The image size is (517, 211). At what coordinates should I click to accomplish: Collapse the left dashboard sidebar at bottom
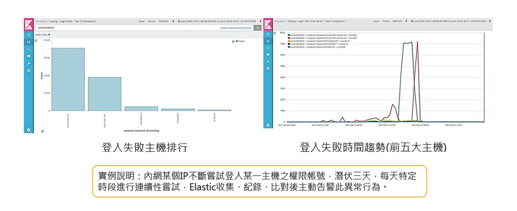[x=28, y=129]
